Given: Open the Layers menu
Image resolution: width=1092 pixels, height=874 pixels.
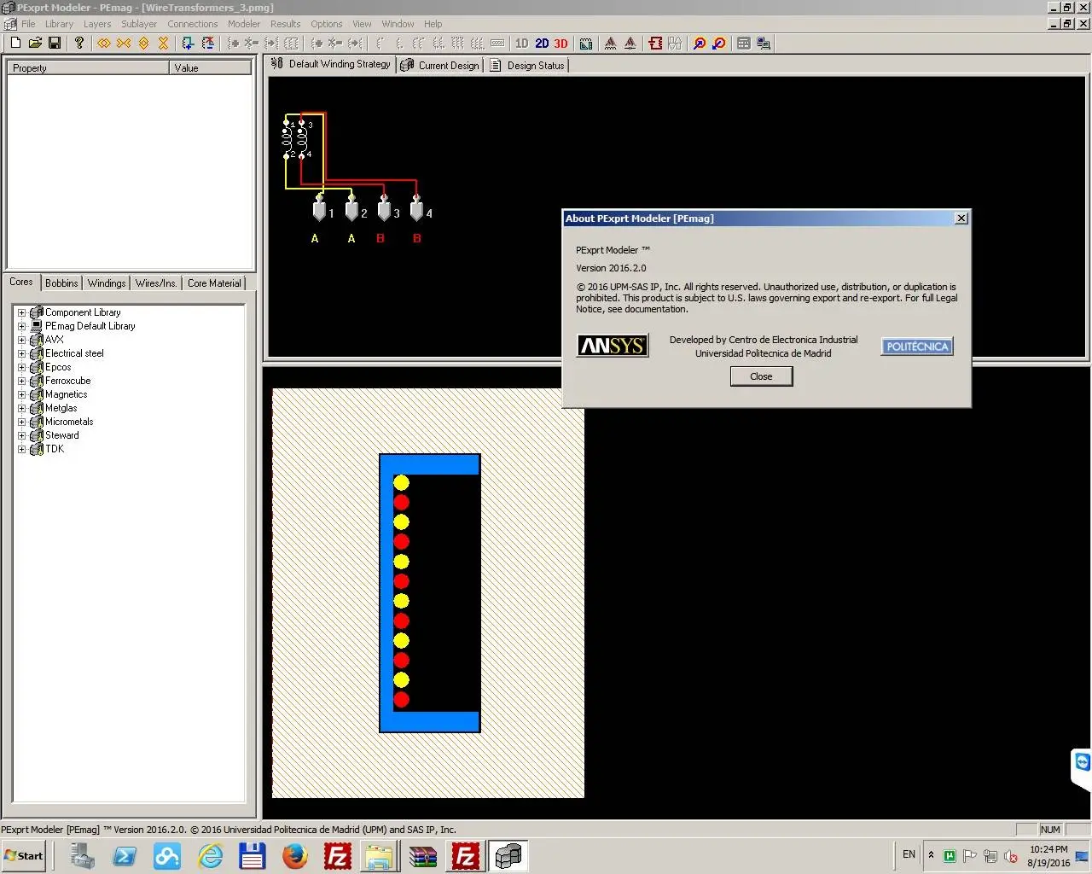Looking at the screenshot, I should pos(97,24).
